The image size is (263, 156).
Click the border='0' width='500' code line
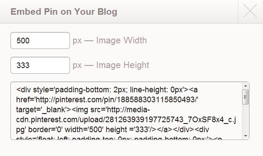pyautogui.click(x=113, y=130)
